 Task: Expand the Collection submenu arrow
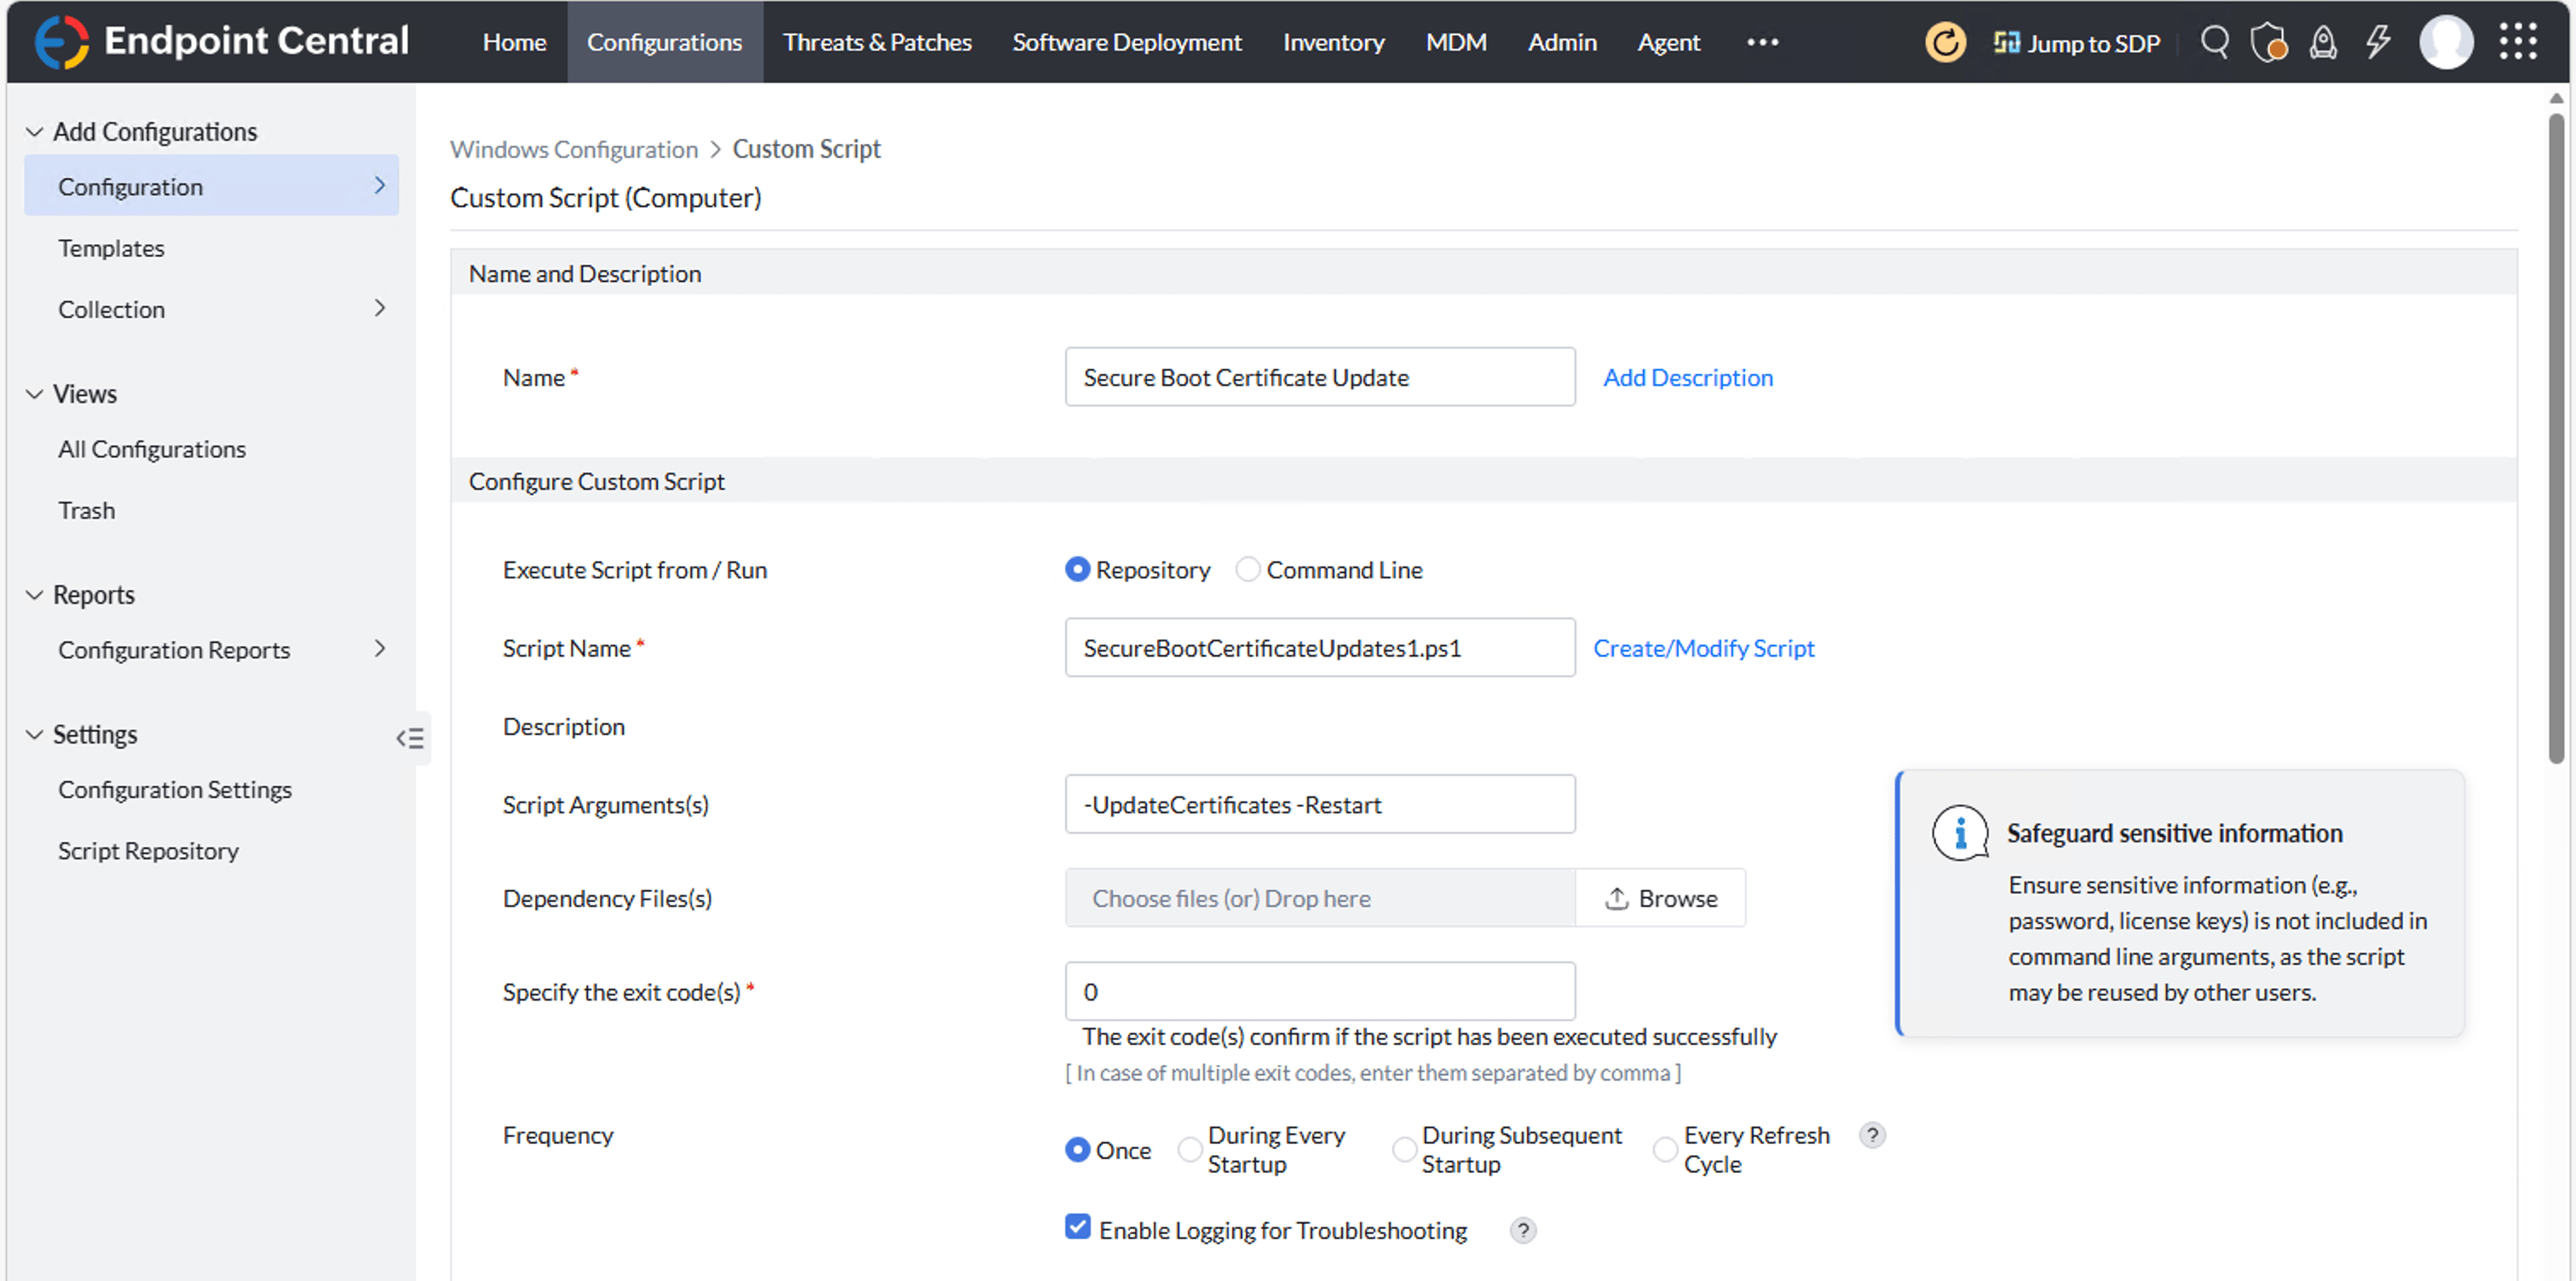(x=379, y=307)
